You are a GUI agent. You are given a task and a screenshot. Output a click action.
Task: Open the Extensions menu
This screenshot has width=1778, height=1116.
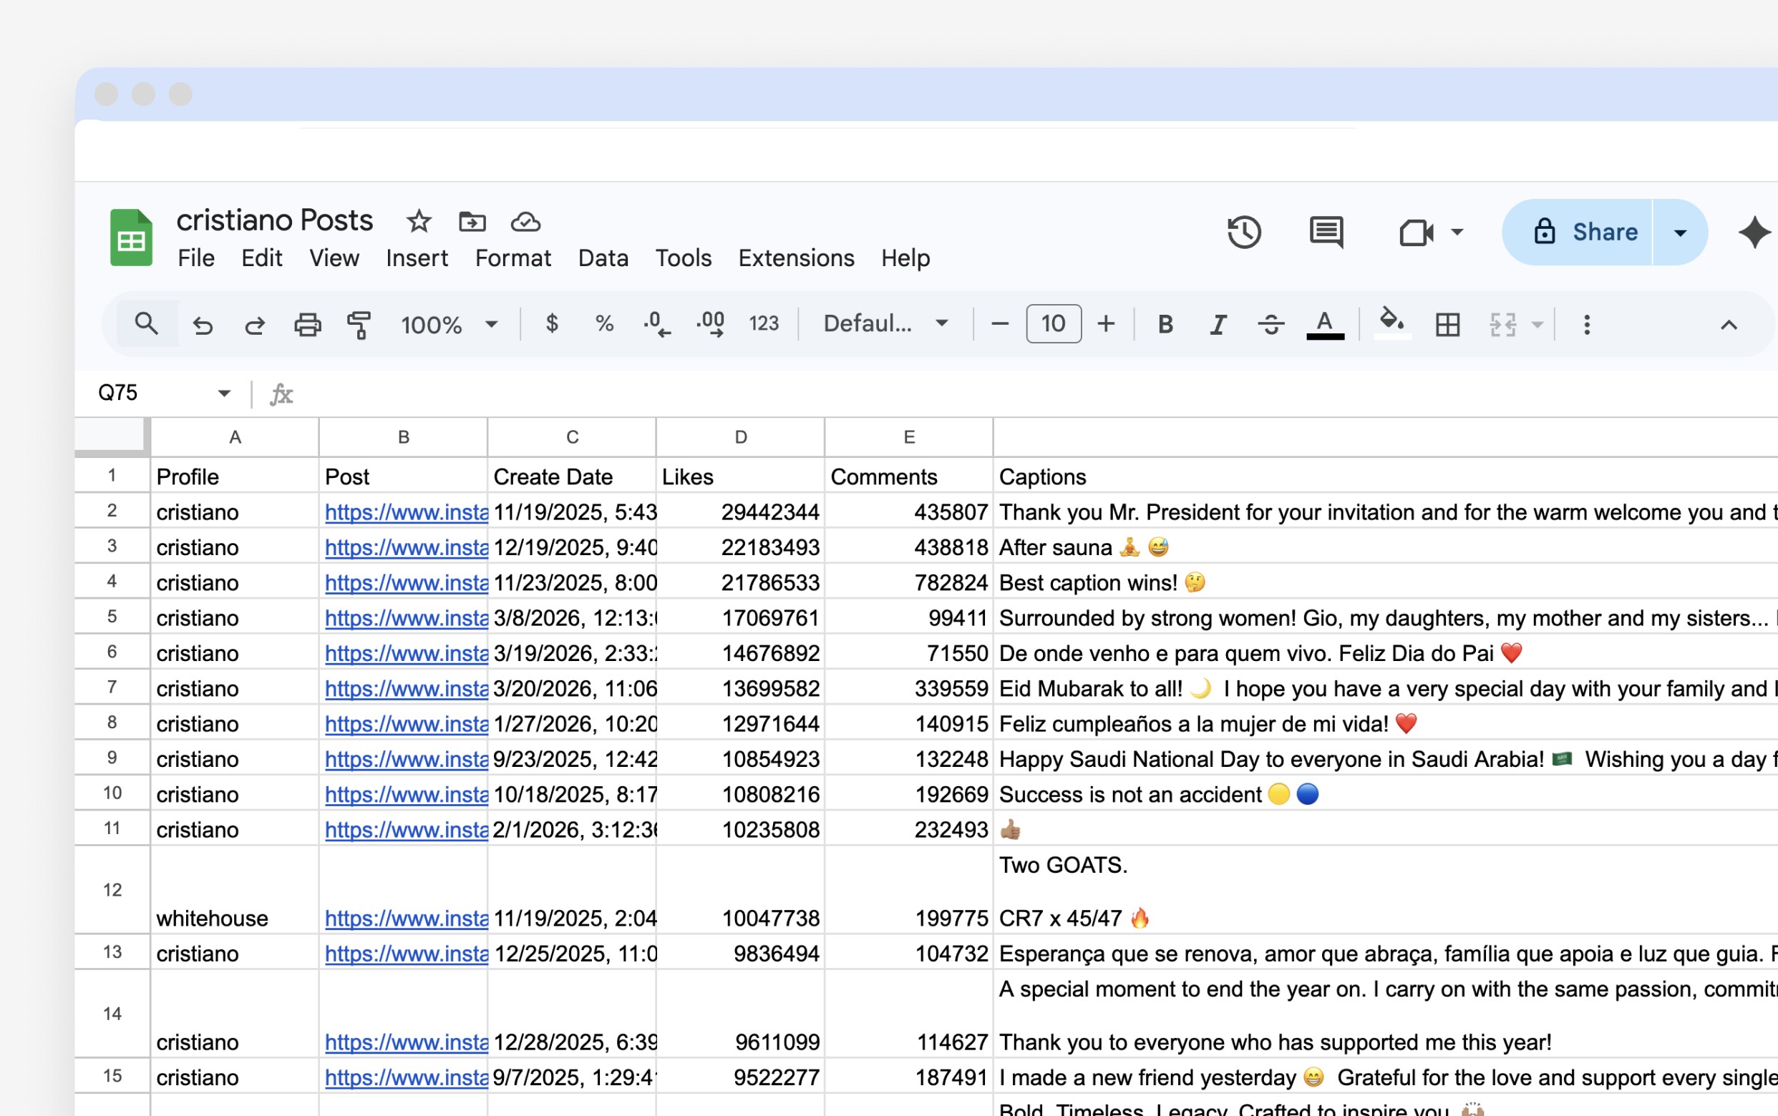coord(796,258)
